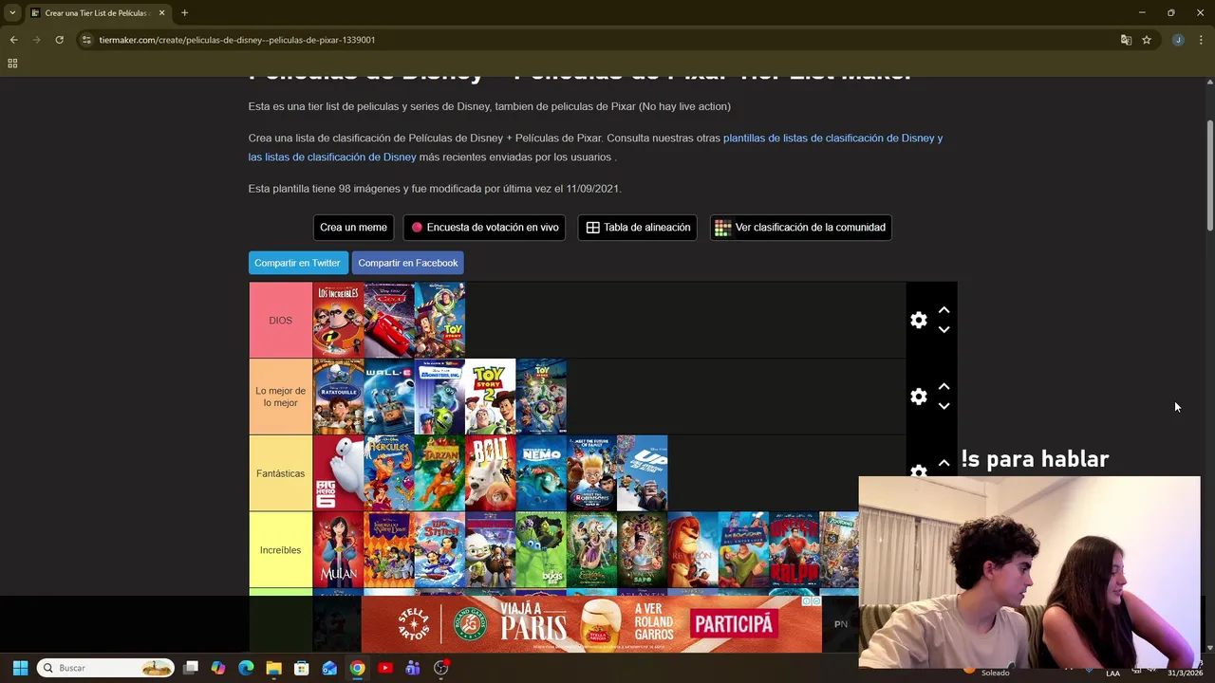Open Google Translate page icon
The width and height of the screenshot is (1215, 683).
pyautogui.click(x=1126, y=40)
